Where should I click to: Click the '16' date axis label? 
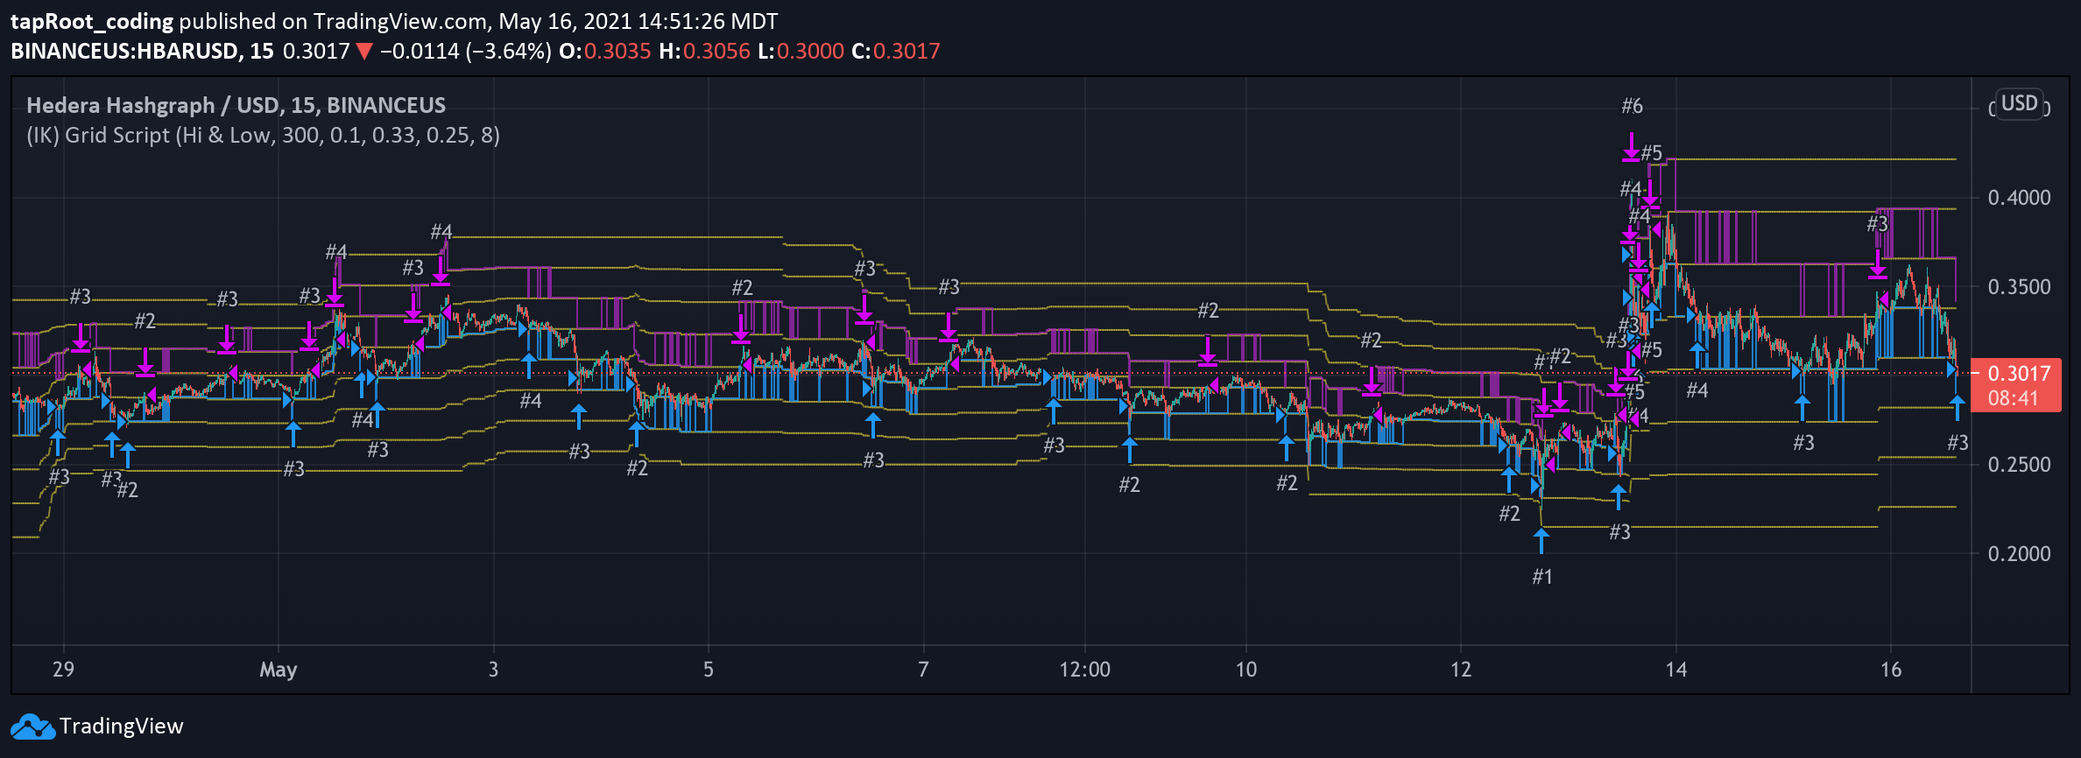[1891, 670]
